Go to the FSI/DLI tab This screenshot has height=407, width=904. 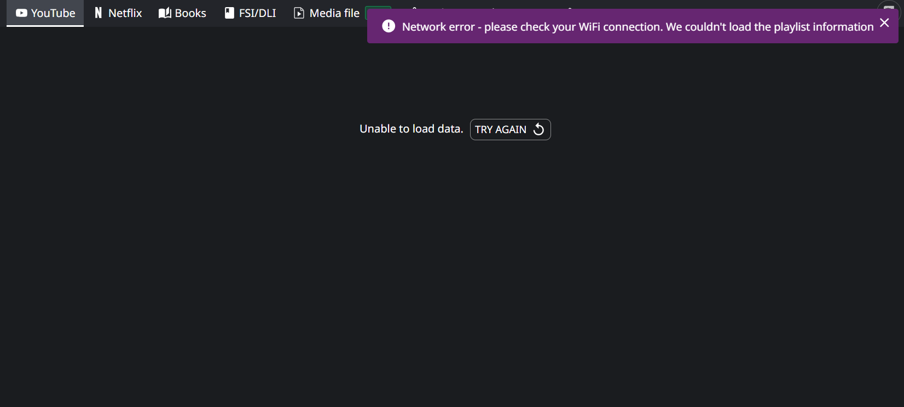[257, 13]
